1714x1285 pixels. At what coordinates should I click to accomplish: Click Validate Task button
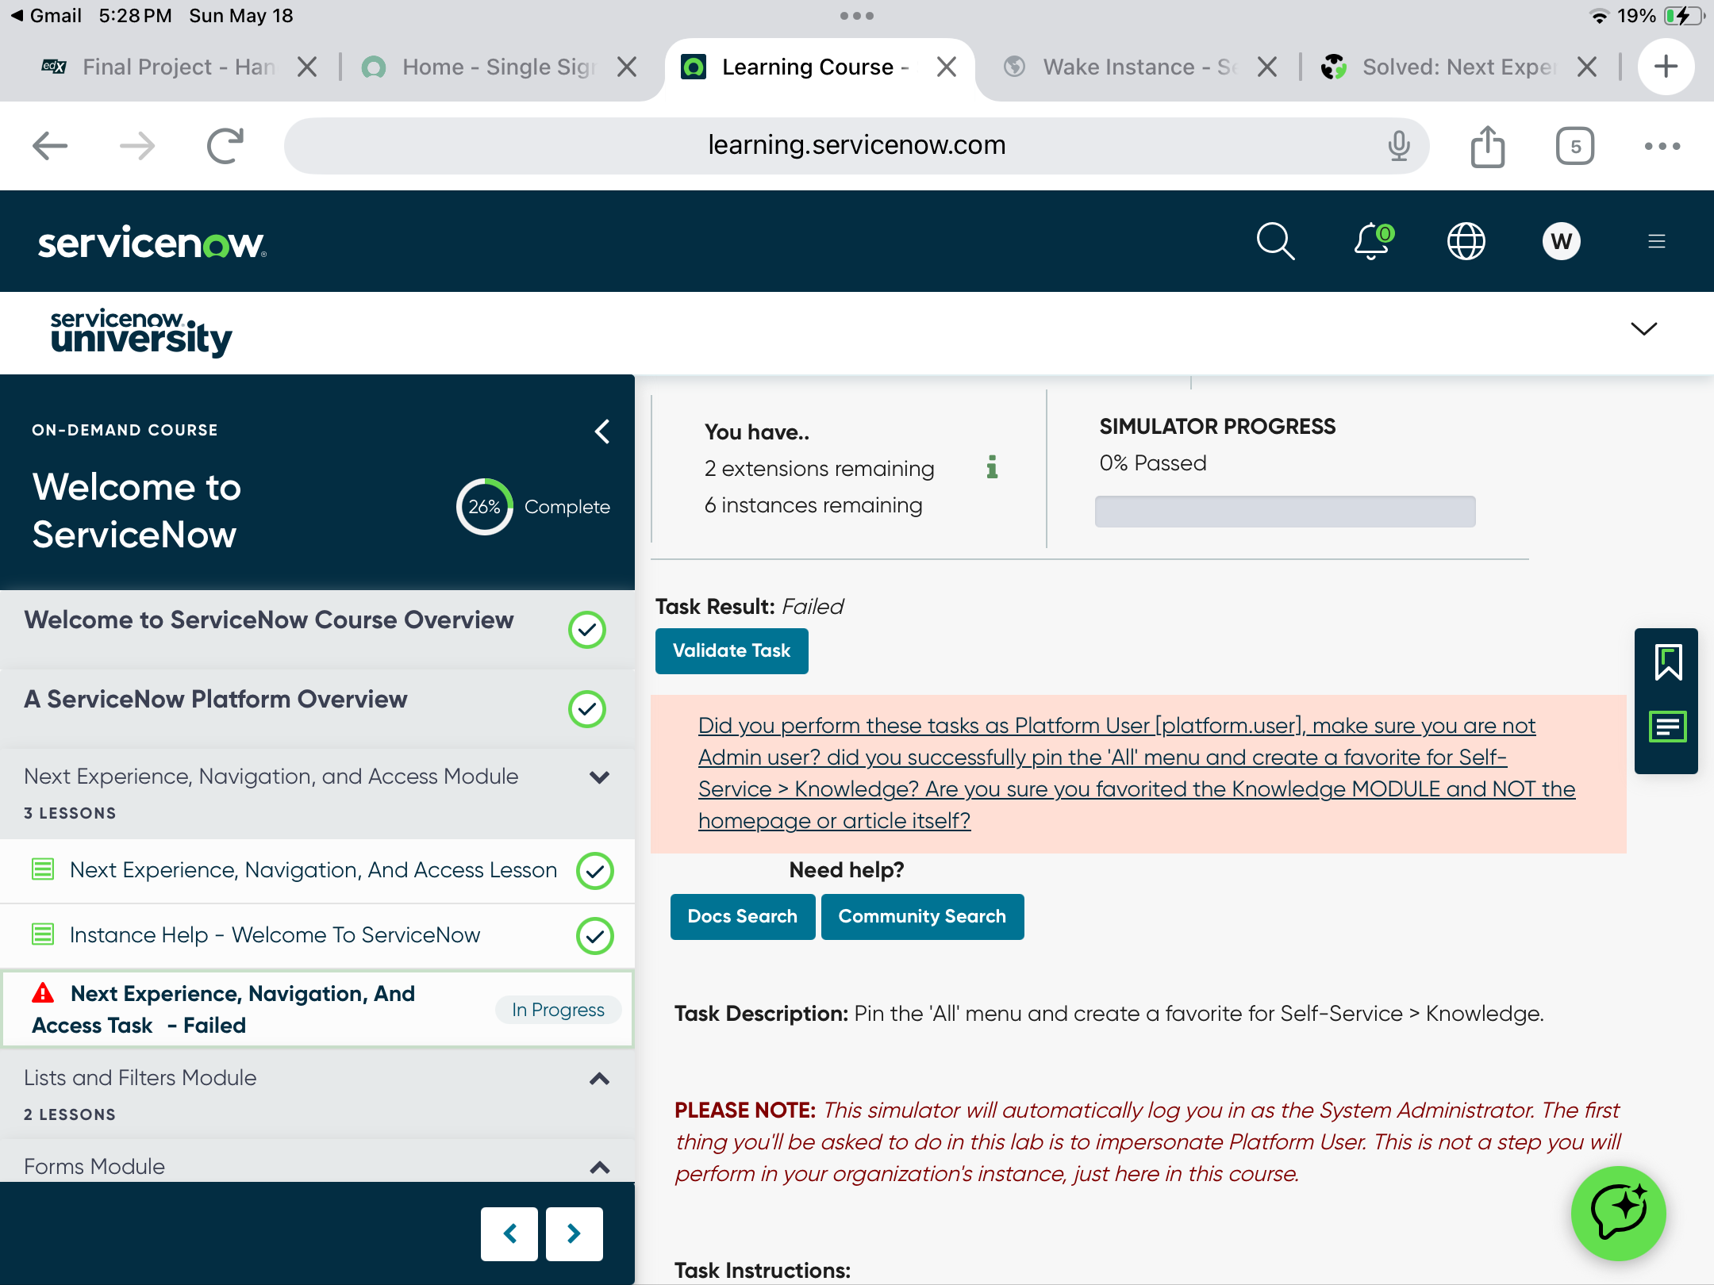(x=732, y=651)
